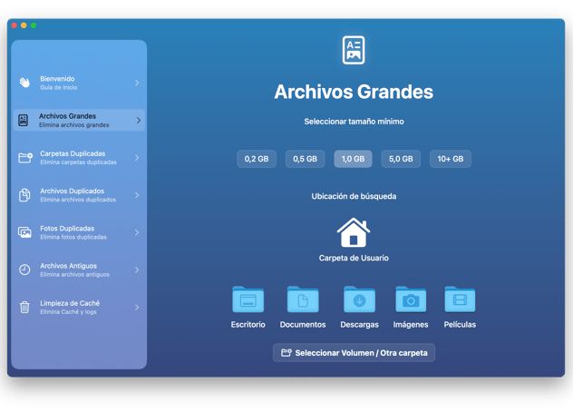Expand the Archivos Duplicados chevron
Viewport: 573px width, 413px height.
[x=137, y=195]
